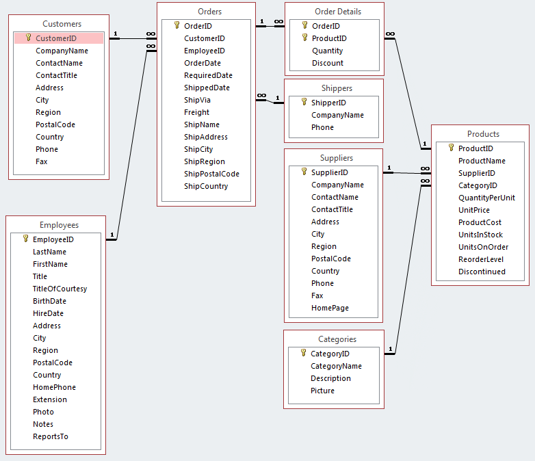Click the key icon next to CategoryID in Categories
Screen dimensions: 535x461
click(x=303, y=354)
